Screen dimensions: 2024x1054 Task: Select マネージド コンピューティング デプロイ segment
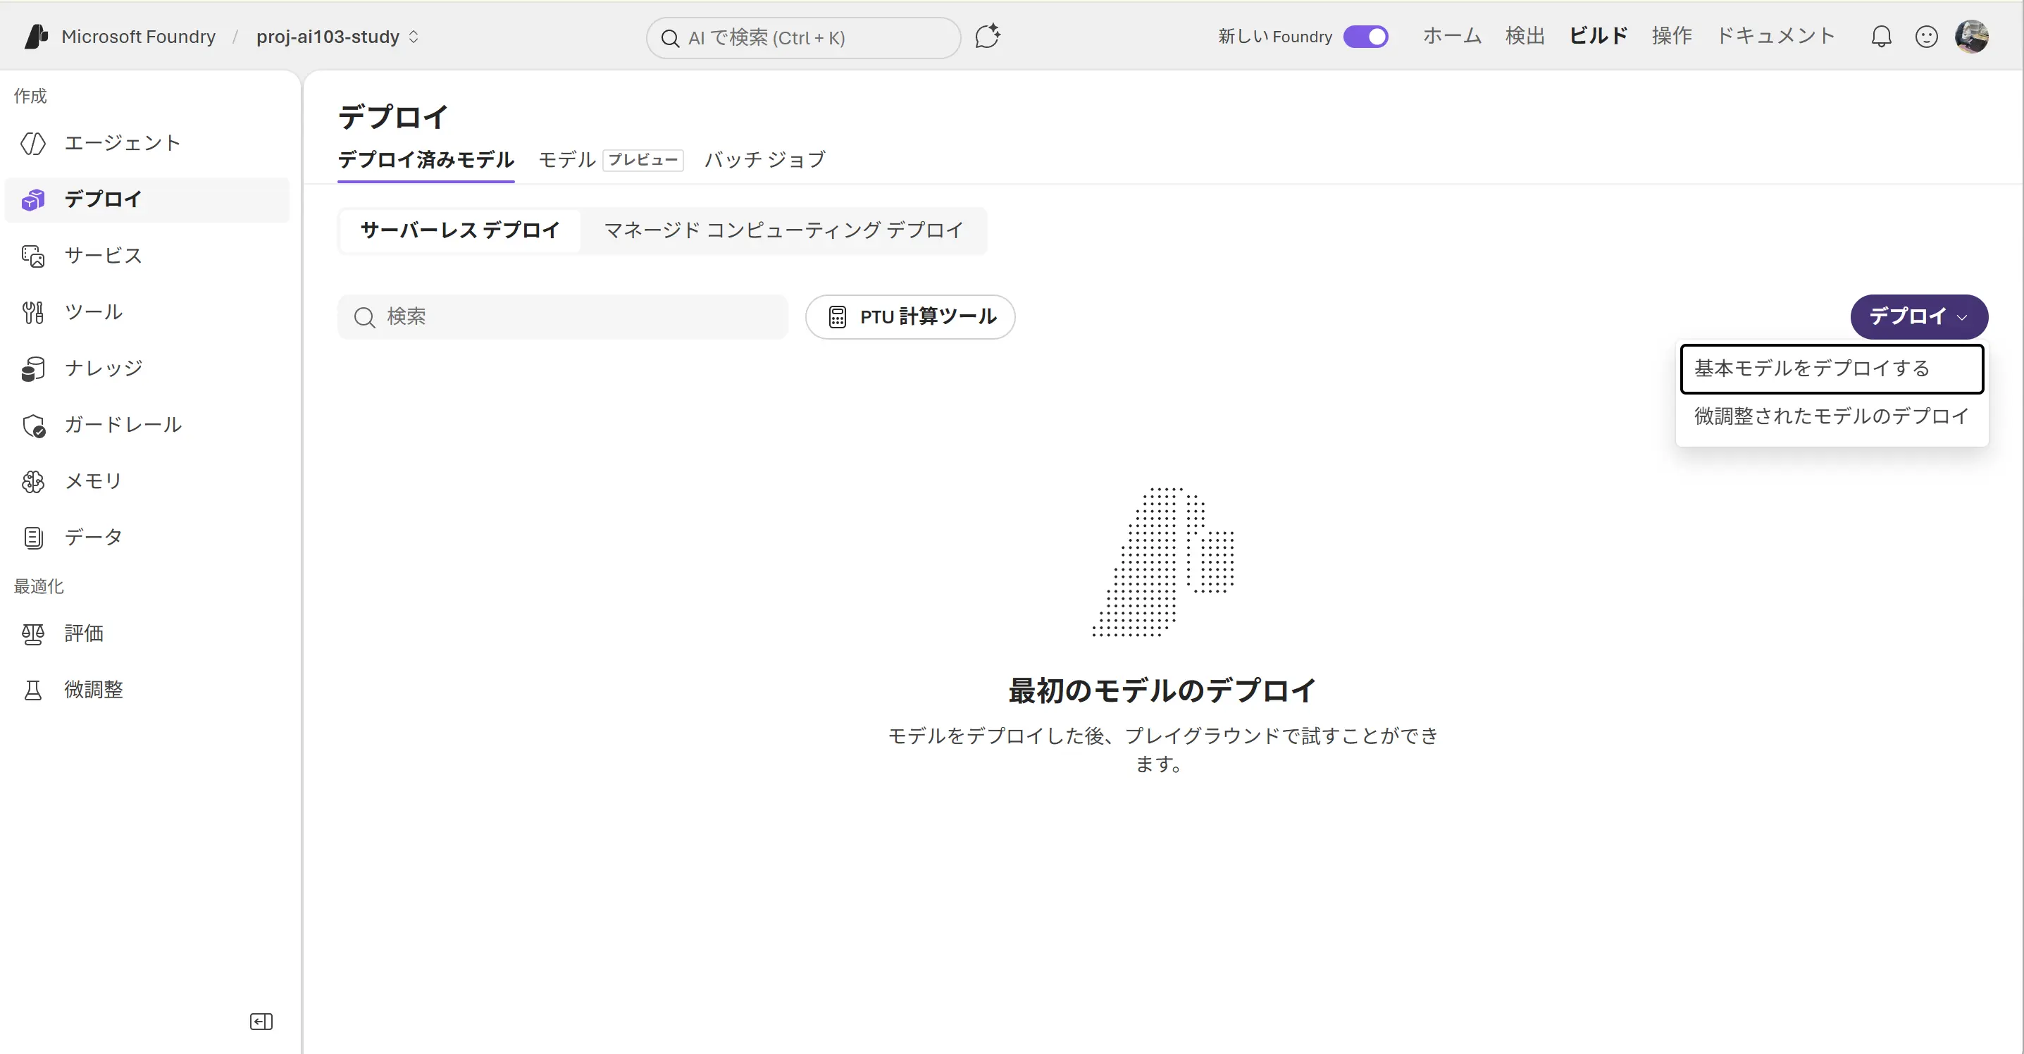coord(783,230)
